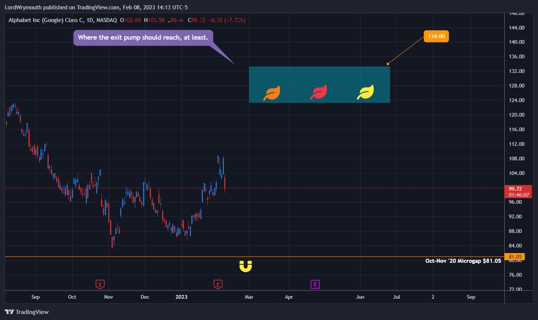Click the high value H103.58
This screenshot has width=538, height=320.
point(154,20)
